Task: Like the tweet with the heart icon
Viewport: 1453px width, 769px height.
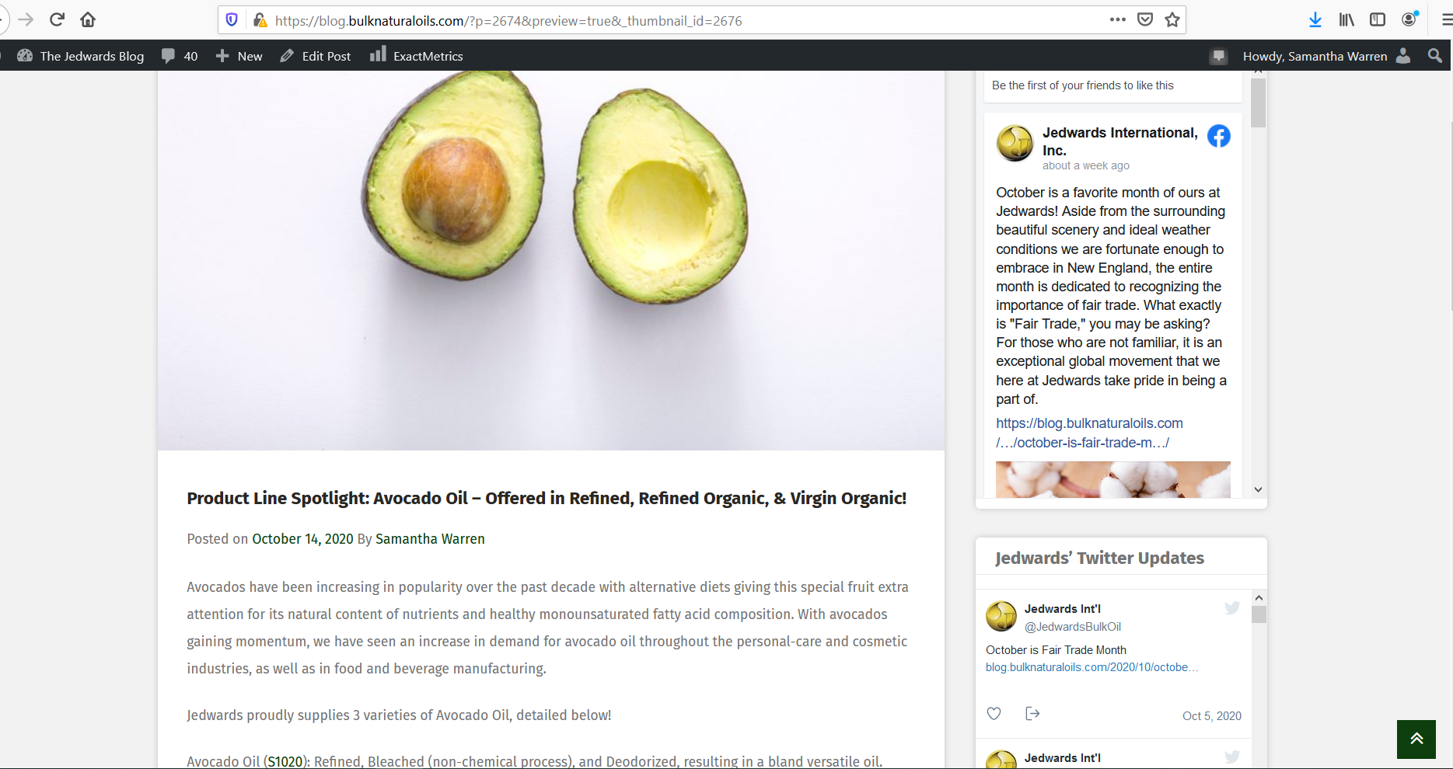Action: 994,713
